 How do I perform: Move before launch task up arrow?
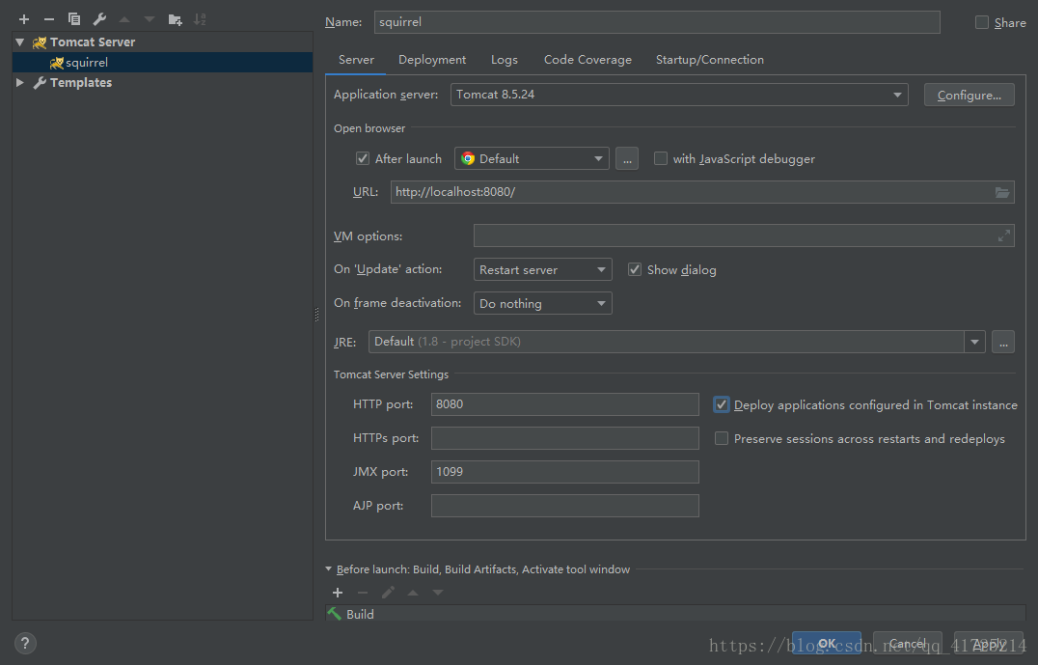(413, 593)
